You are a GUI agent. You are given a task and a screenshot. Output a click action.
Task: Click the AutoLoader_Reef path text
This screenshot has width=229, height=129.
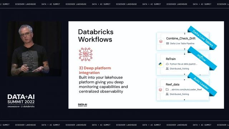click(186, 89)
